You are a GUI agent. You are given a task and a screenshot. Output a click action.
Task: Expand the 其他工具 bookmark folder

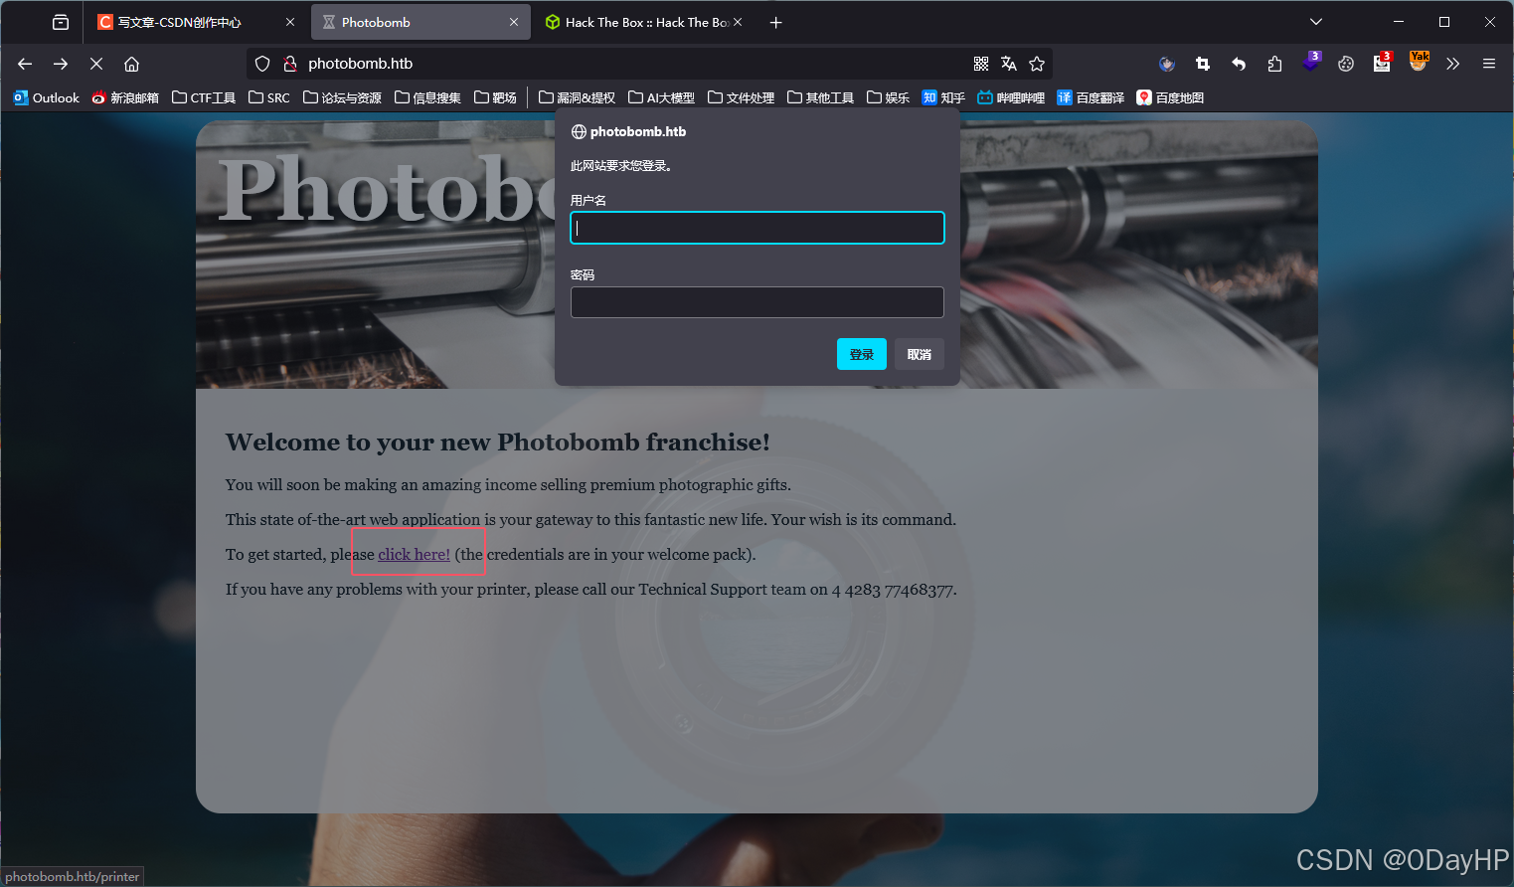821,97
